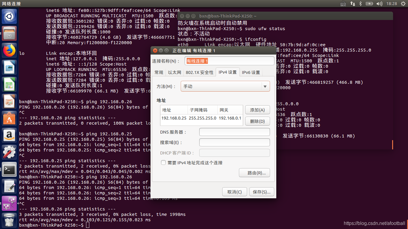The height and width of the screenshot is (229, 408).
Task: Select the IPv4 设置 tab
Action: 228,72
